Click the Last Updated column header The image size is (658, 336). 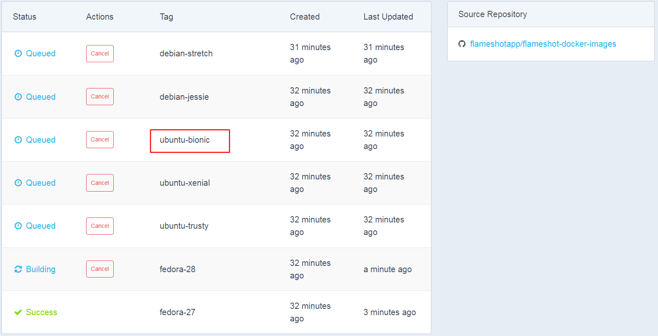pos(388,17)
